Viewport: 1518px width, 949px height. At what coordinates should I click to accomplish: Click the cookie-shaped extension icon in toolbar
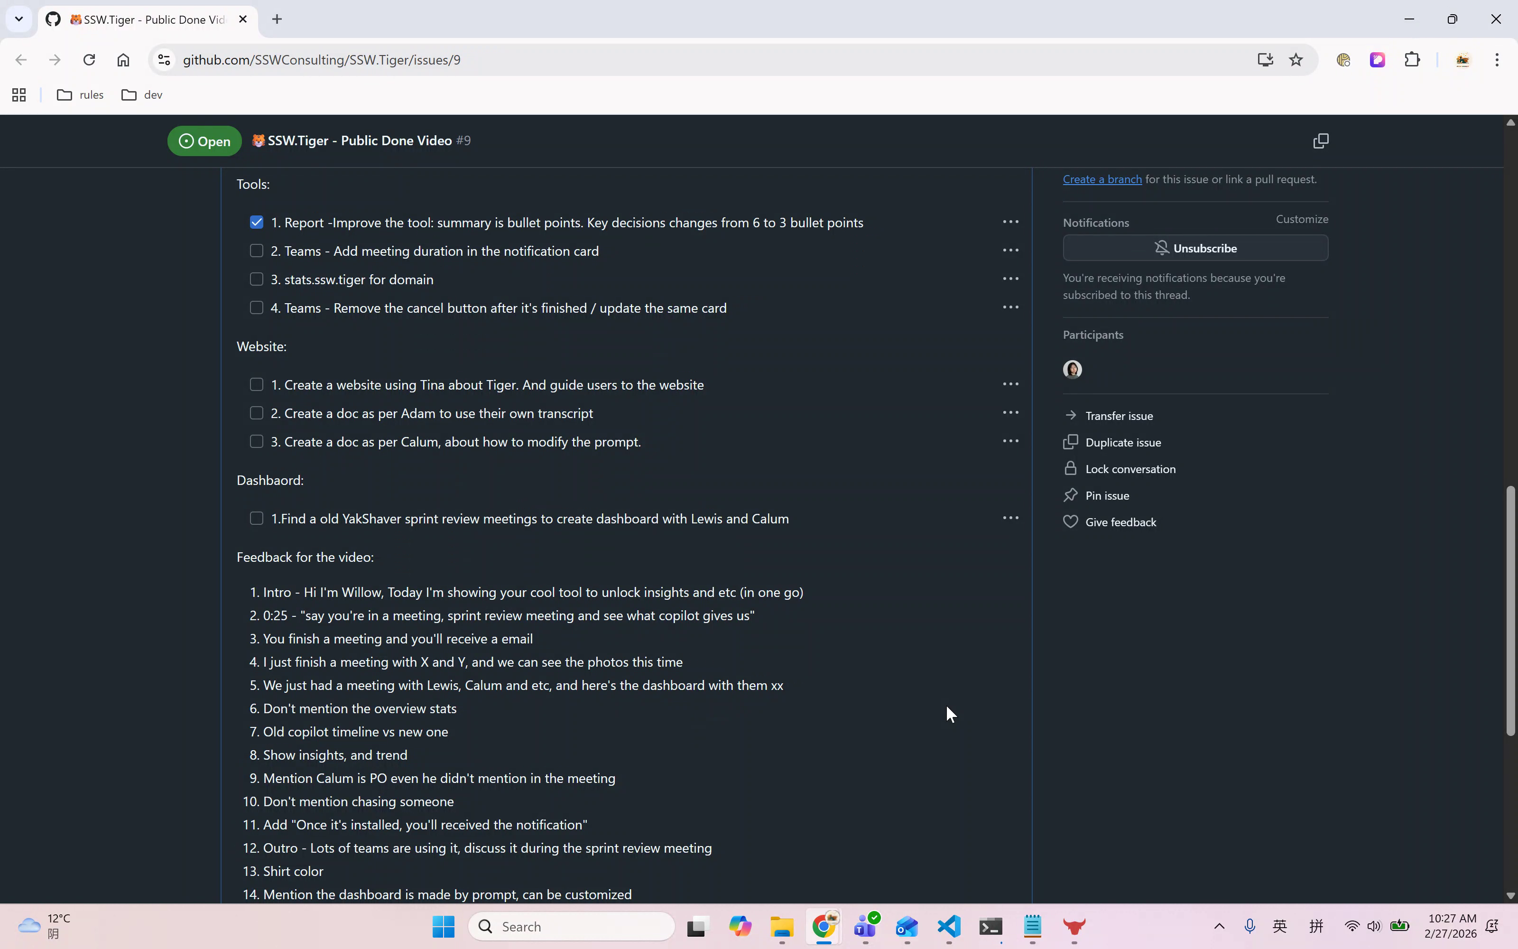(x=1343, y=60)
